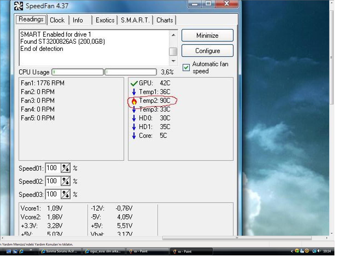Click Paint's vertical scrollbar thumb

click(x=332, y=57)
